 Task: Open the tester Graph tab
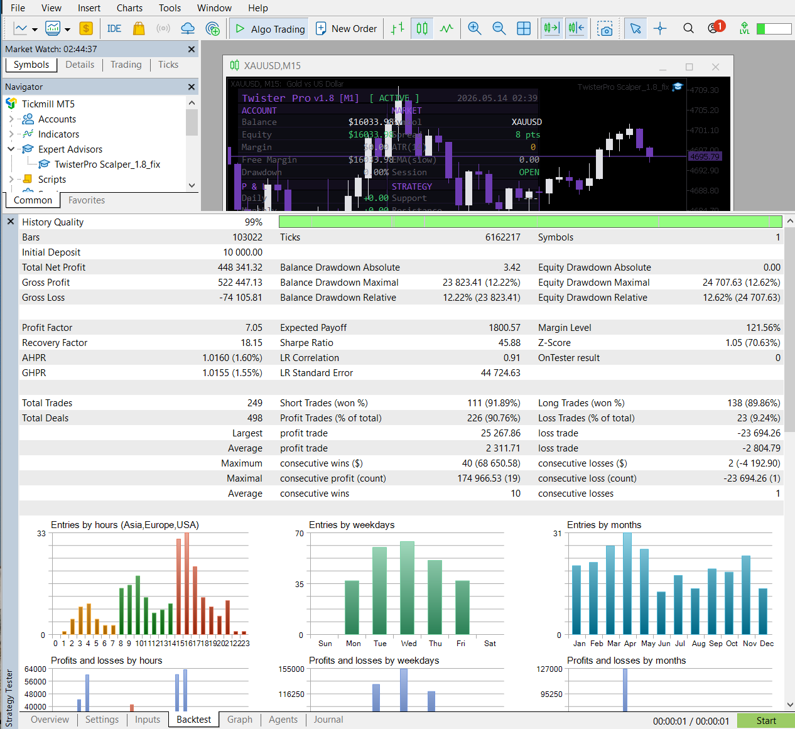coord(240,720)
